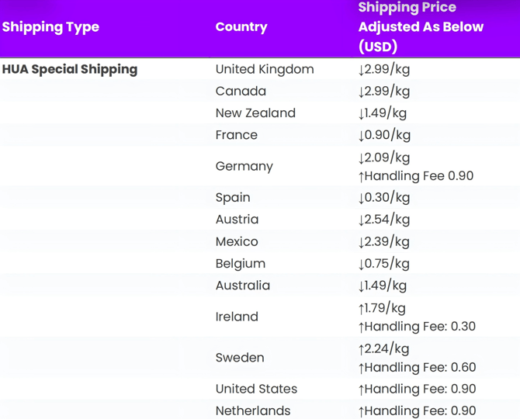This screenshot has width=520, height=419.
Task: Select the Mexico price ↓2.39/kg
Action: click(383, 241)
